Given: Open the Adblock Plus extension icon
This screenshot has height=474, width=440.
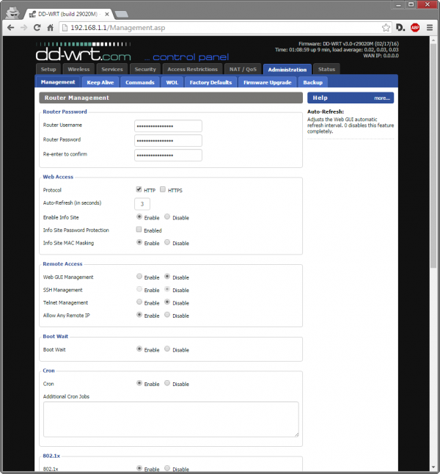Looking at the screenshot, I should tap(415, 27).
